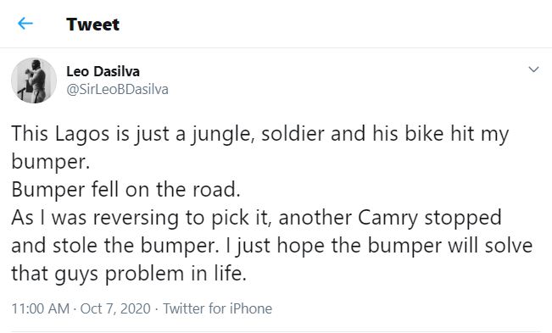Click the Oct 7, 2020 date

pos(115,308)
